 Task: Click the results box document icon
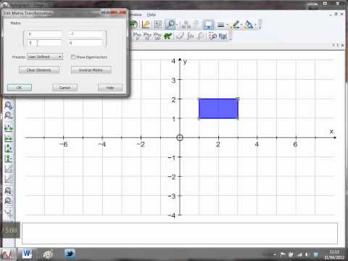pos(158,24)
